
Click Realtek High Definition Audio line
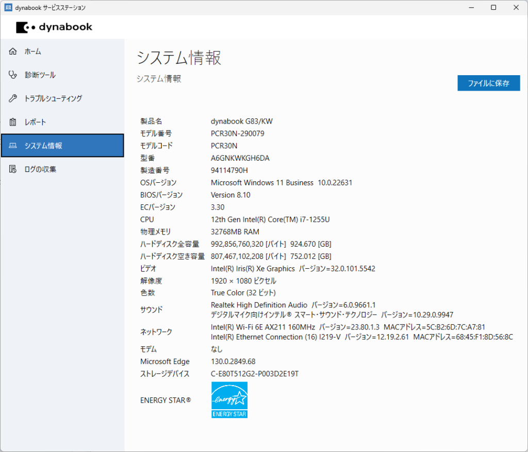pos(293,305)
